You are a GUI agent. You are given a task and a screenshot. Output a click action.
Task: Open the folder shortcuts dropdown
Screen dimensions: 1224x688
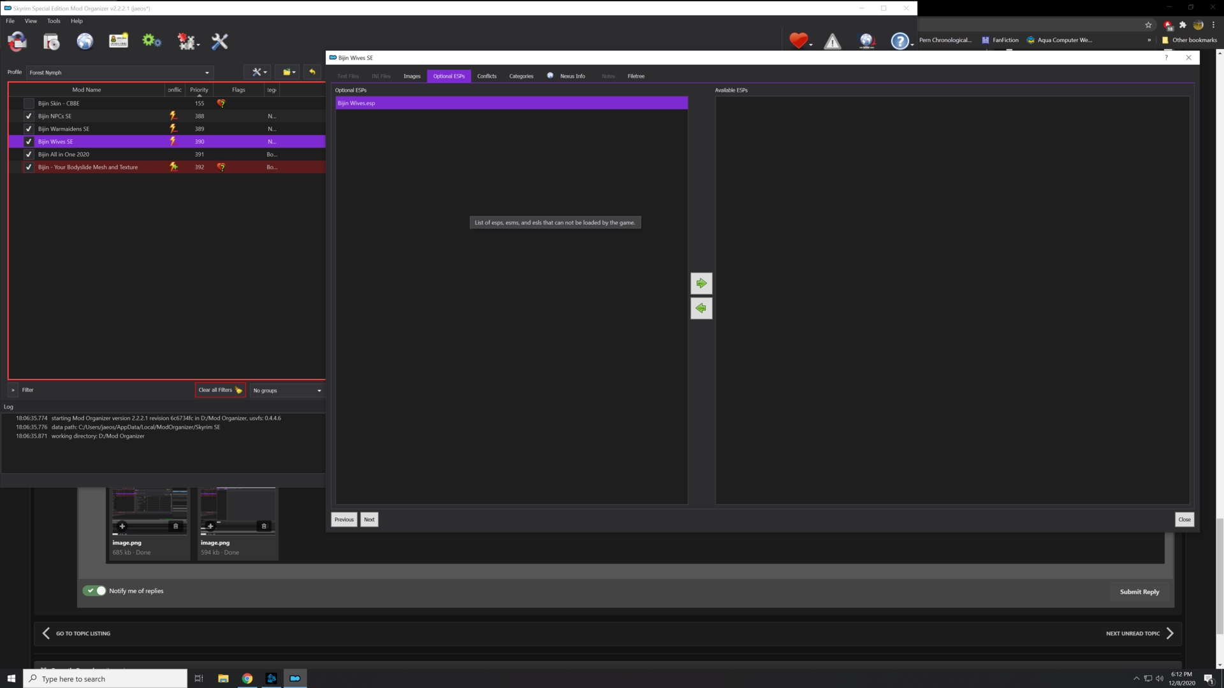tap(289, 72)
